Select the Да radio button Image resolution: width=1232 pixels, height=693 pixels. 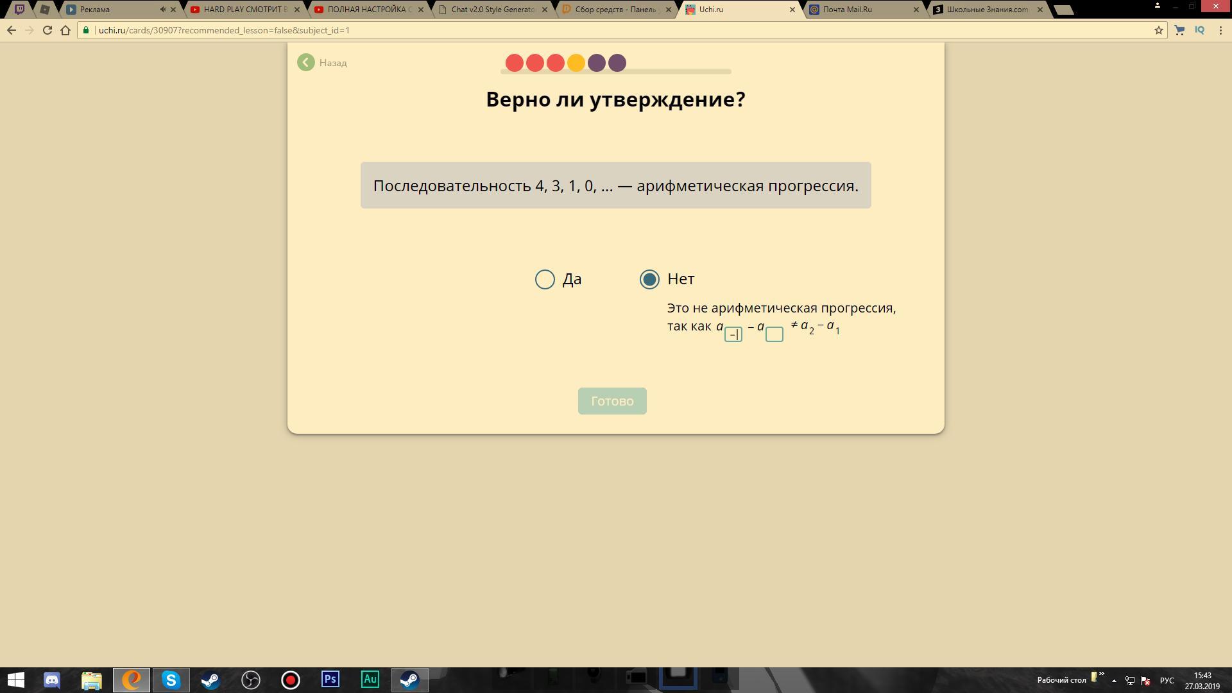545,279
